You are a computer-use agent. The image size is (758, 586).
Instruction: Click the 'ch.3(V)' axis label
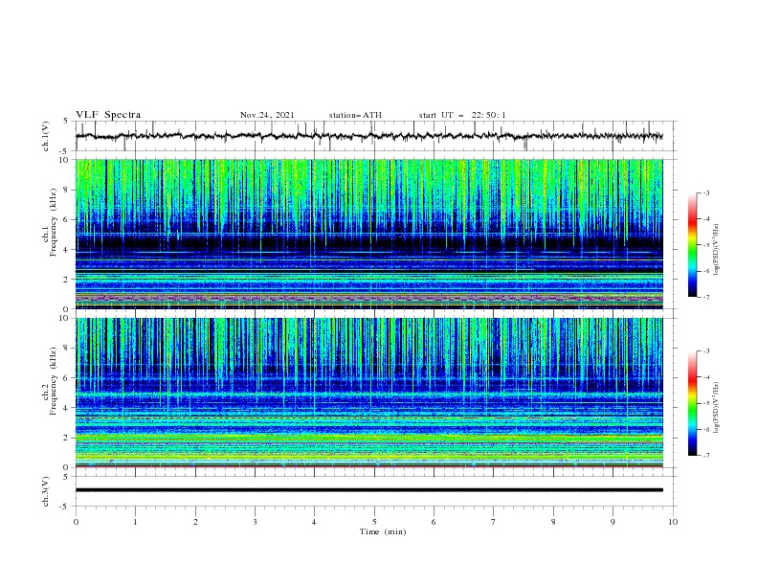(x=46, y=491)
